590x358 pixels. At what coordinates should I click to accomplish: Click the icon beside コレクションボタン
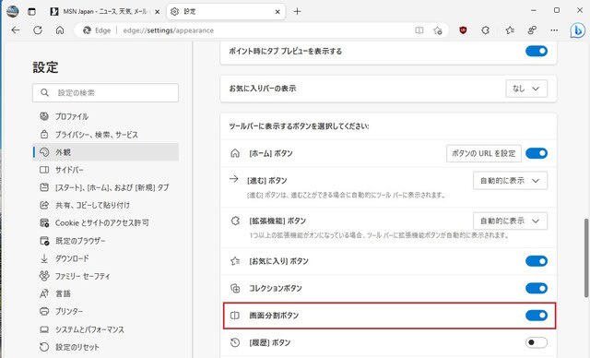[x=235, y=289]
